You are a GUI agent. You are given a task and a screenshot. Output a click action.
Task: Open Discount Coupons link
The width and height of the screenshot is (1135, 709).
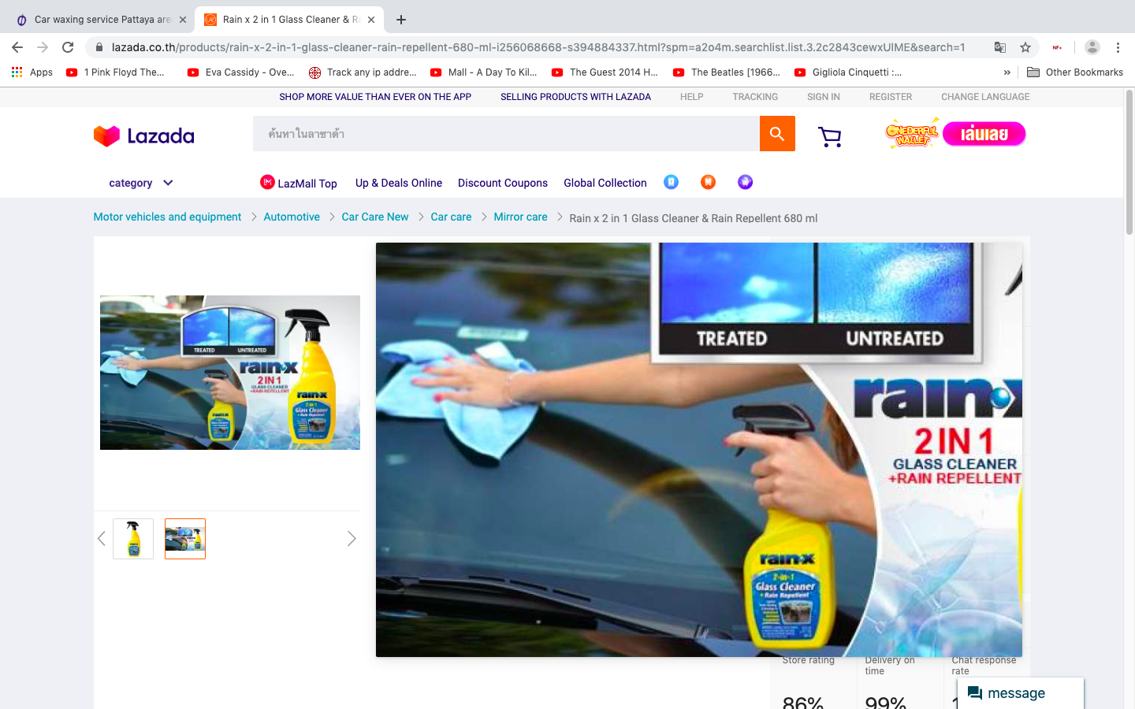(x=503, y=183)
